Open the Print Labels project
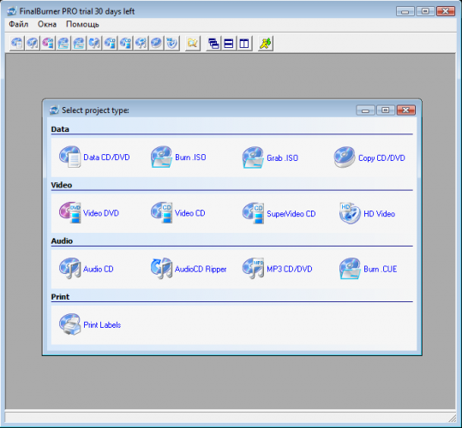462x428 pixels. (90, 324)
